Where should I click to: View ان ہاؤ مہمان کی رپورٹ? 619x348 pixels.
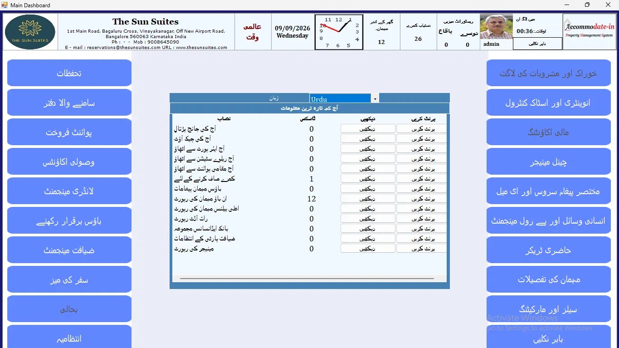click(368, 199)
